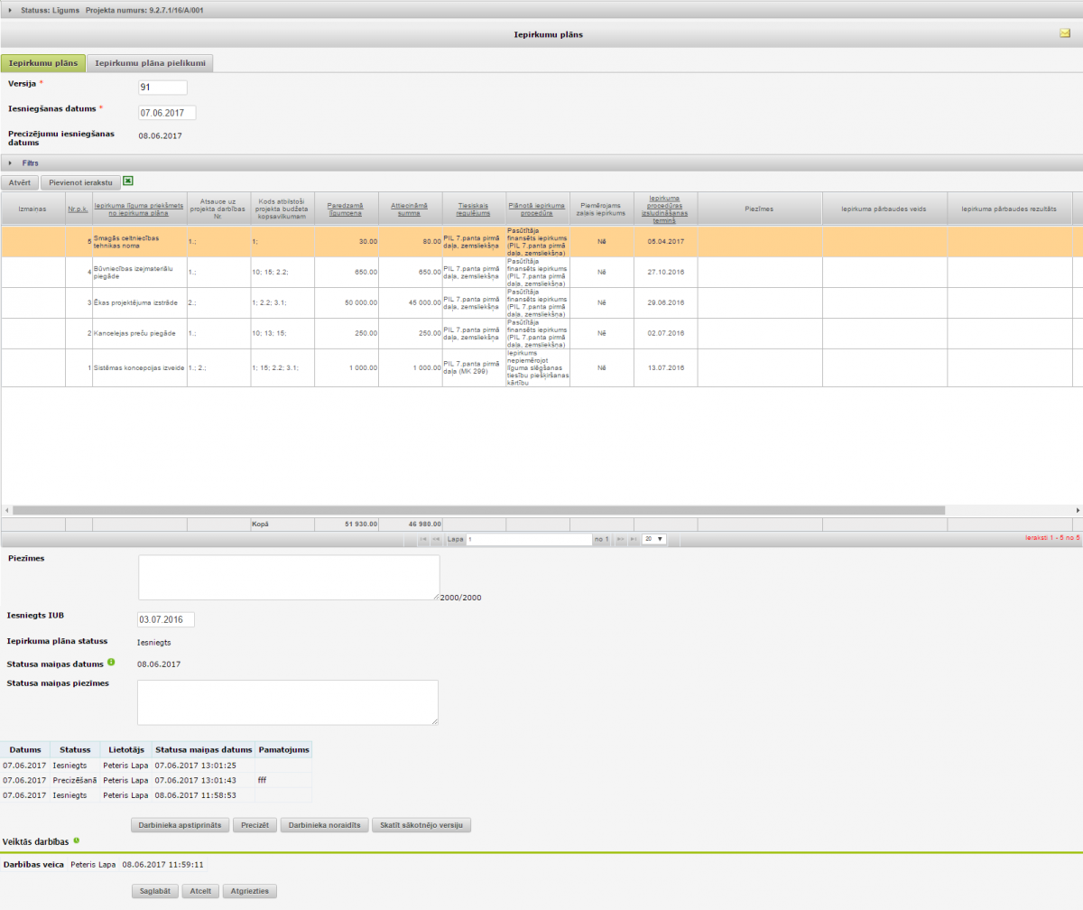Select the Iepirkumu plāns tab

tap(43, 63)
